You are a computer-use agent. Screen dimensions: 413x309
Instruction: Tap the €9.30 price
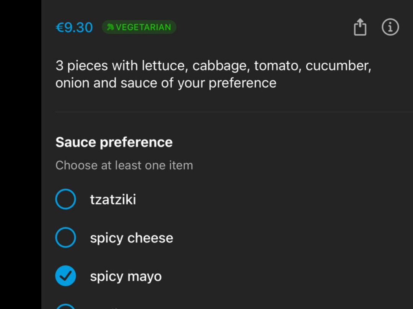point(74,27)
